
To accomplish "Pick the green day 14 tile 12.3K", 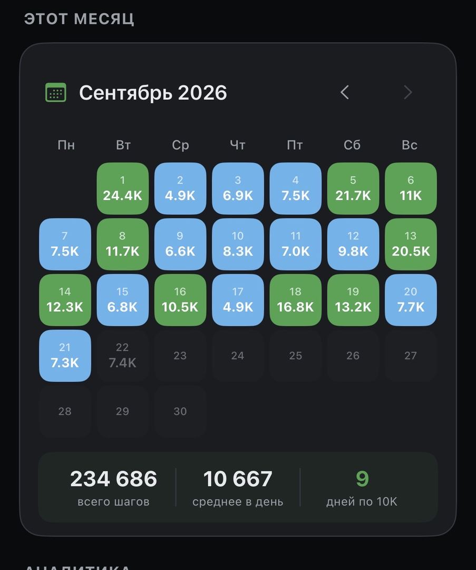I will tap(65, 300).
